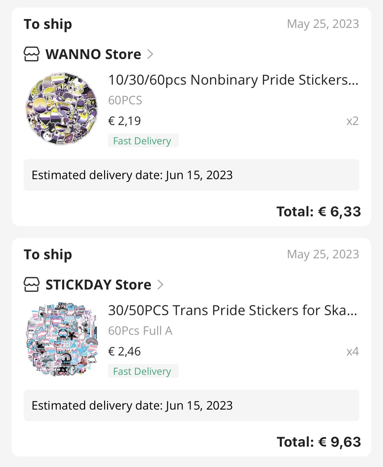Viewport: 383px width, 467px height.
Task: Expand STICKDAY Store chevron arrow
Action: tap(160, 284)
